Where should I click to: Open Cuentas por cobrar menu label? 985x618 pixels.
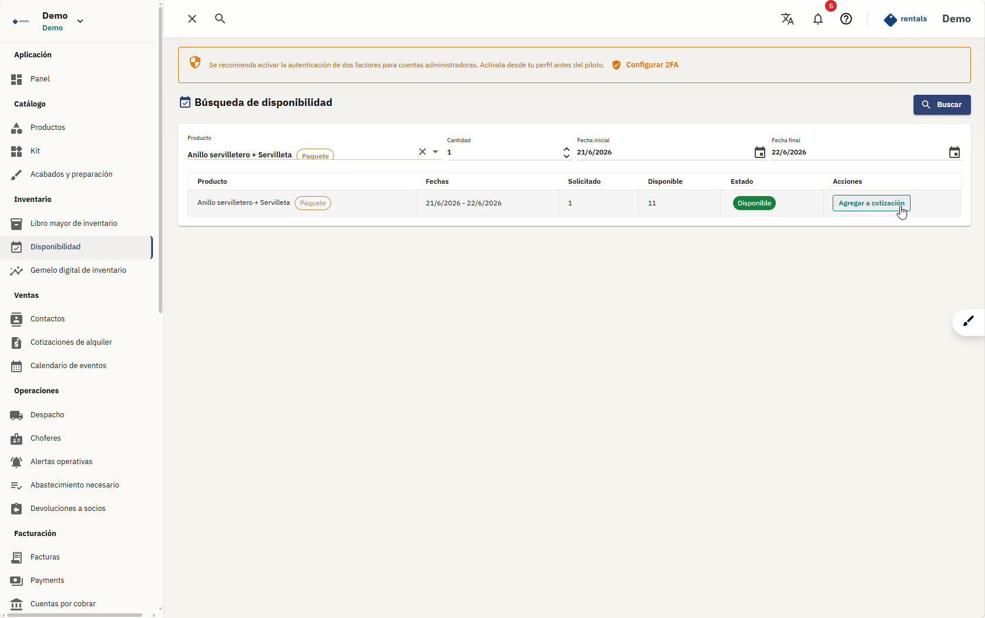(63, 604)
